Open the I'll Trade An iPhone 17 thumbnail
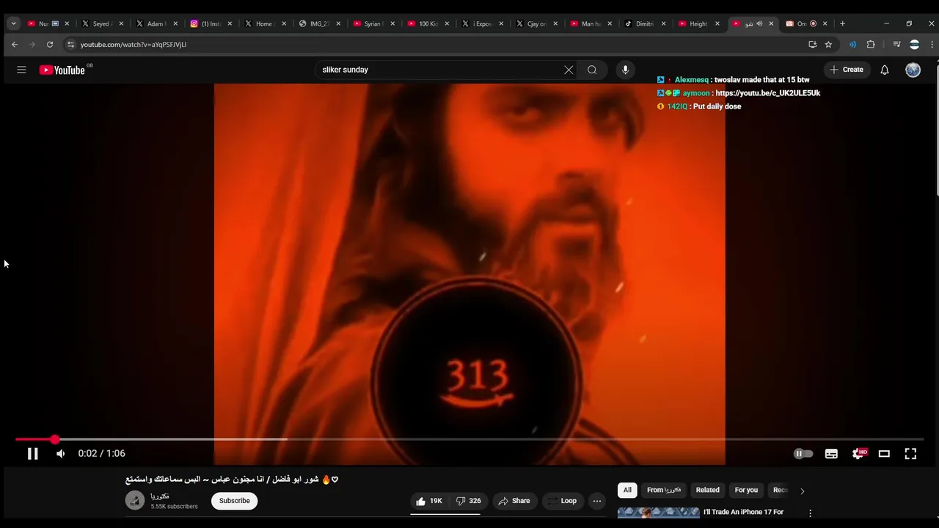Viewport: 939px width, 528px height. 659,513
